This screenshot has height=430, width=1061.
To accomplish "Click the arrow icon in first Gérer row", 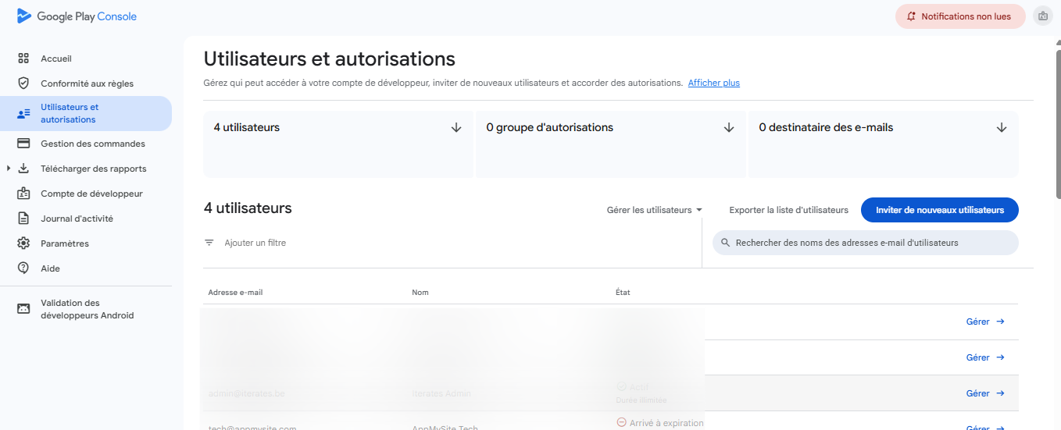I will tap(1000, 322).
